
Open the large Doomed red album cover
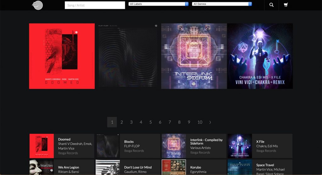(x=62, y=56)
